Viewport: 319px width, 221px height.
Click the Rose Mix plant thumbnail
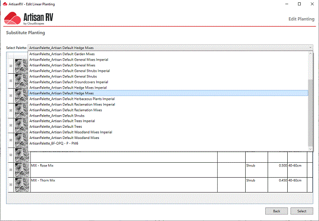(x=21, y=170)
